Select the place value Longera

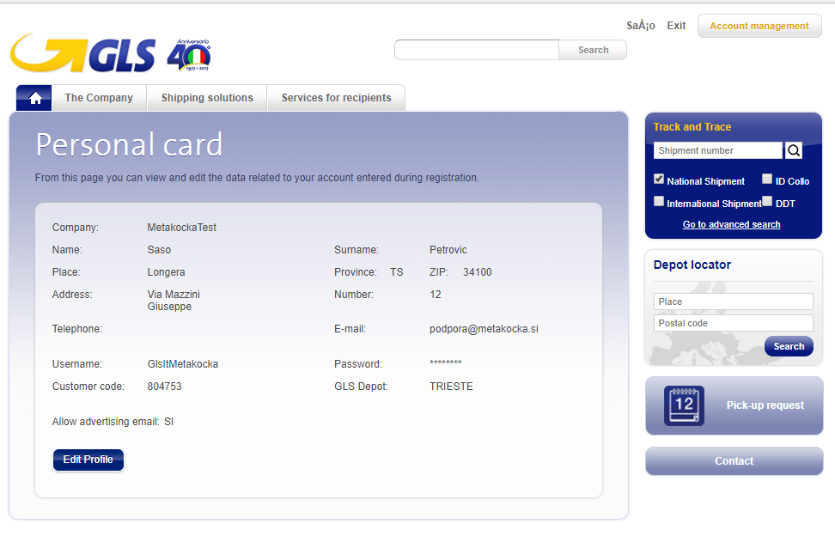(x=166, y=272)
